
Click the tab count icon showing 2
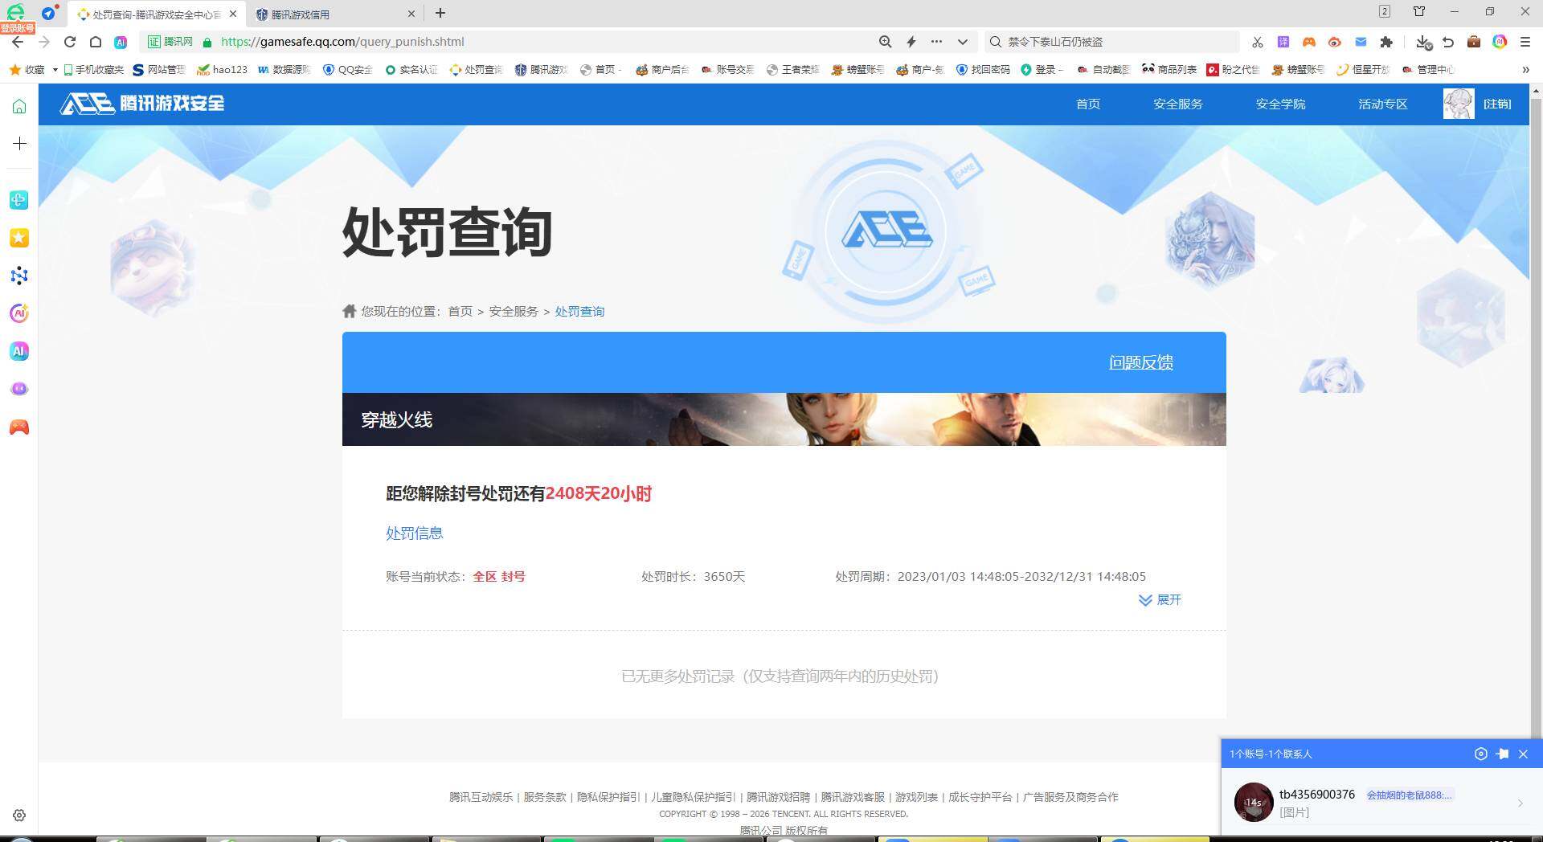pyautogui.click(x=1385, y=11)
